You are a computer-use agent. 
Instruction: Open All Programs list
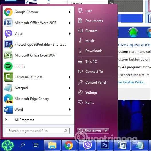point(24,120)
